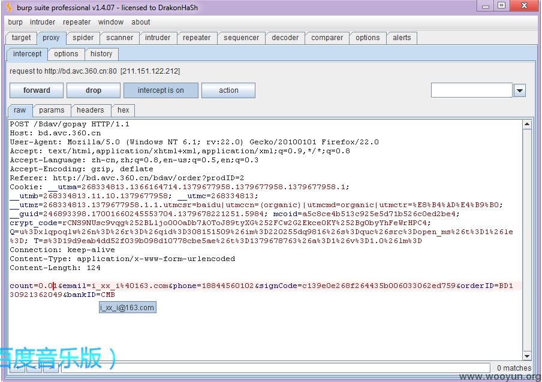The height and width of the screenshot is (382, 542).
Task: Click the request scrollbar up arrow
Action: 527,124
